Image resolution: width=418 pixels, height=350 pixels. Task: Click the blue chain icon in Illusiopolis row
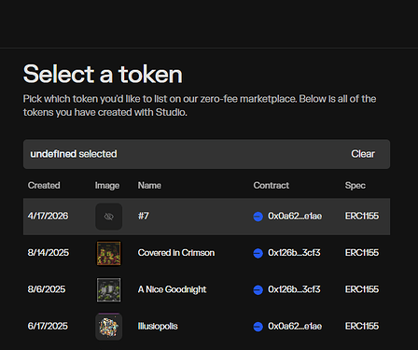(x=258, y=327)
